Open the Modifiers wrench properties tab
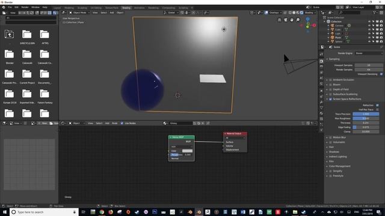385x216 pixels. 321,102
